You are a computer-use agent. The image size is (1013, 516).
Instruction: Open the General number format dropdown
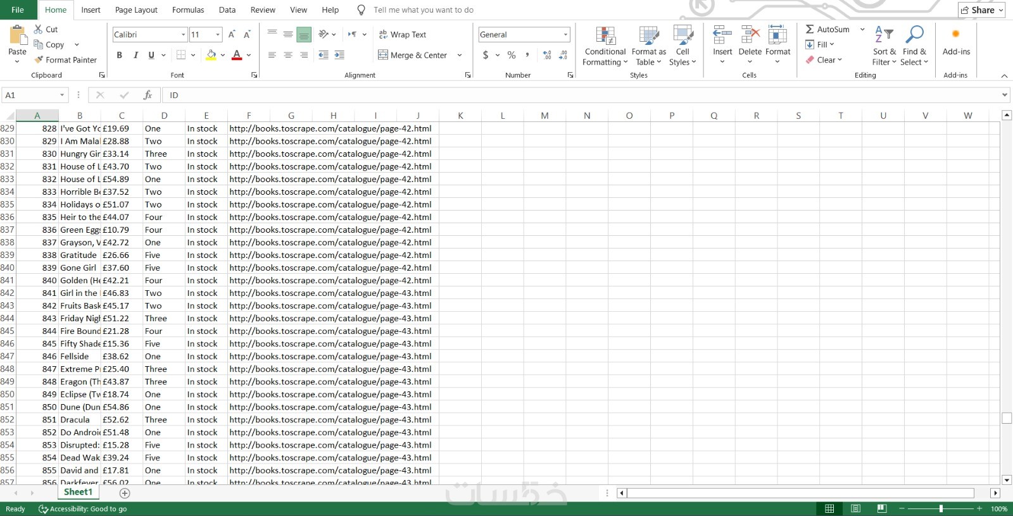click(x=565, y=35)
